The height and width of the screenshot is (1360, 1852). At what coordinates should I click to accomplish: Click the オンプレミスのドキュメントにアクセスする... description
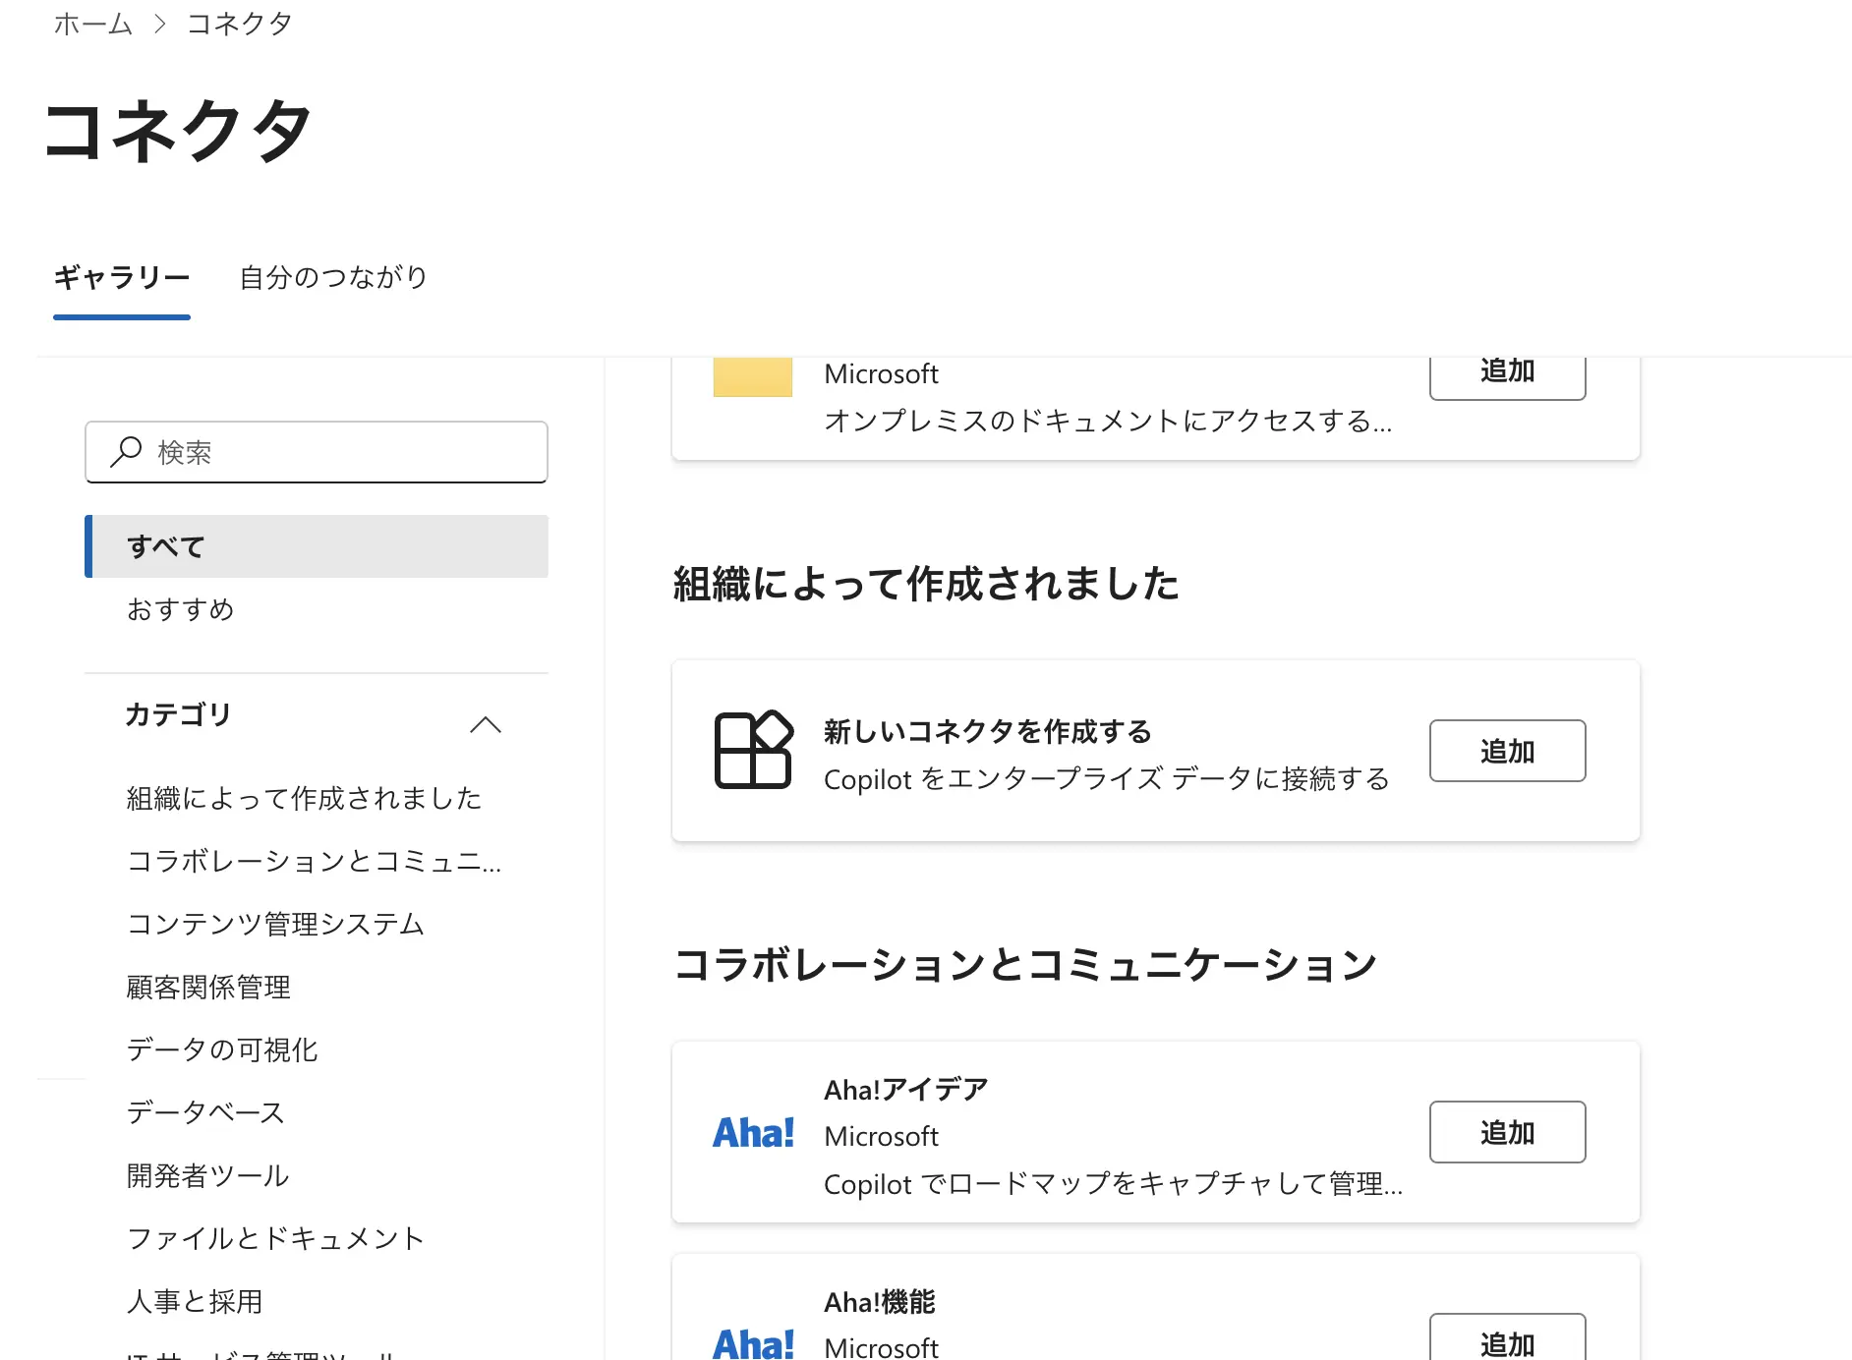(x=1108, y=421)
